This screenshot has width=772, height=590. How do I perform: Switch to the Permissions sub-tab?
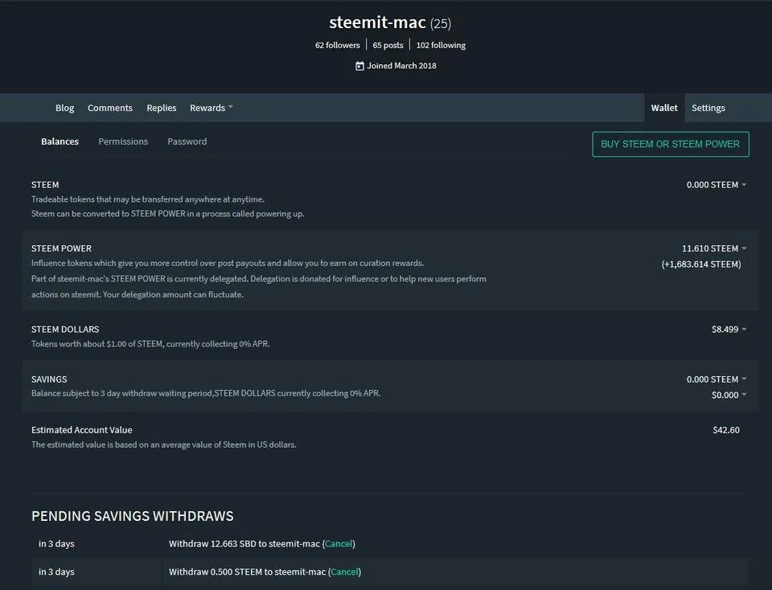(x=123, y=141)
